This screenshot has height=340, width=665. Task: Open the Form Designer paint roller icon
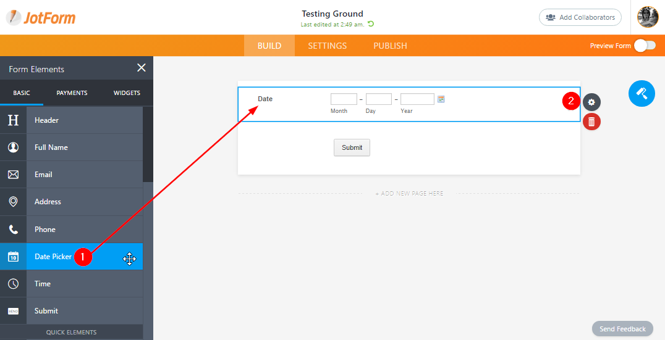click(642, 94)
